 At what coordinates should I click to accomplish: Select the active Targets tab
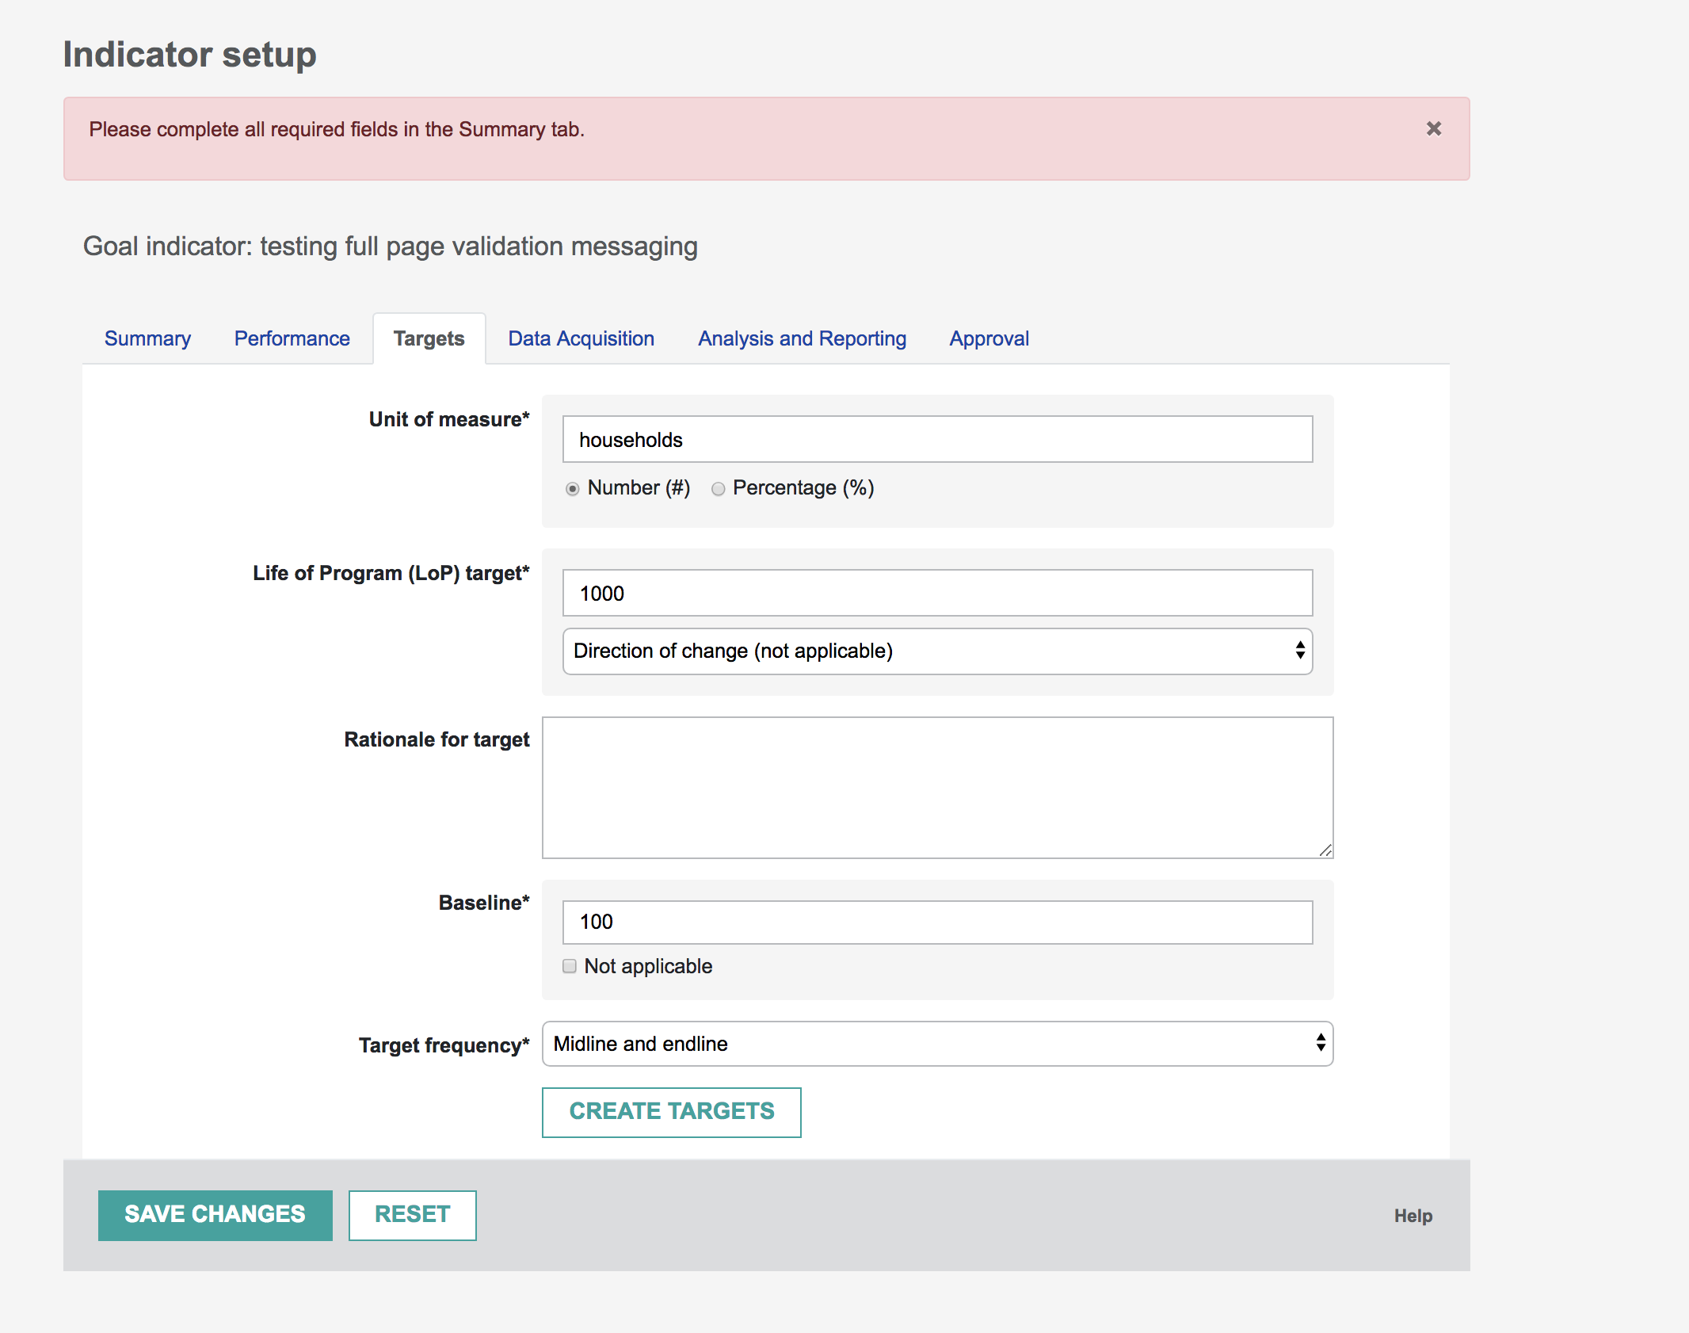[429, 338]
